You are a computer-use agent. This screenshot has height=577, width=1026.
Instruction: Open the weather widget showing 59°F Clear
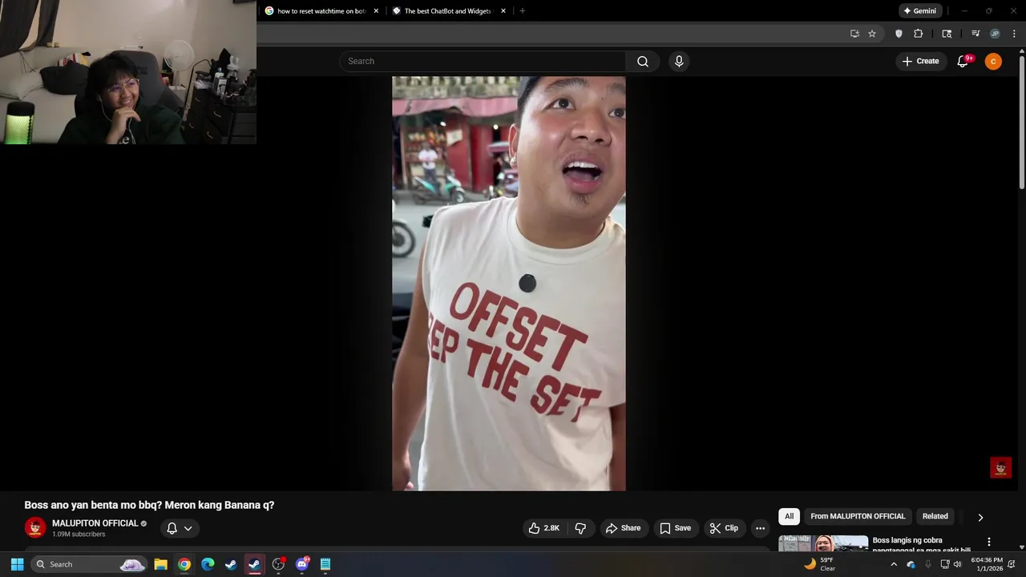(820, 564)
